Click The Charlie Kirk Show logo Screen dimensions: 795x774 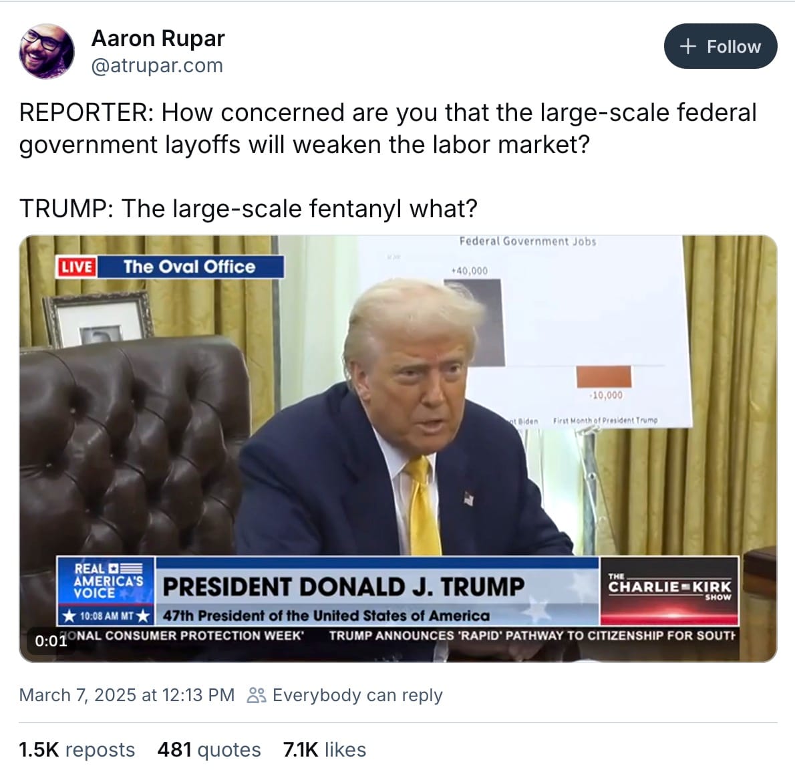click(669, 590)
